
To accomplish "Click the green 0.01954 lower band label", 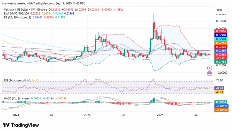I will (220, 61).
